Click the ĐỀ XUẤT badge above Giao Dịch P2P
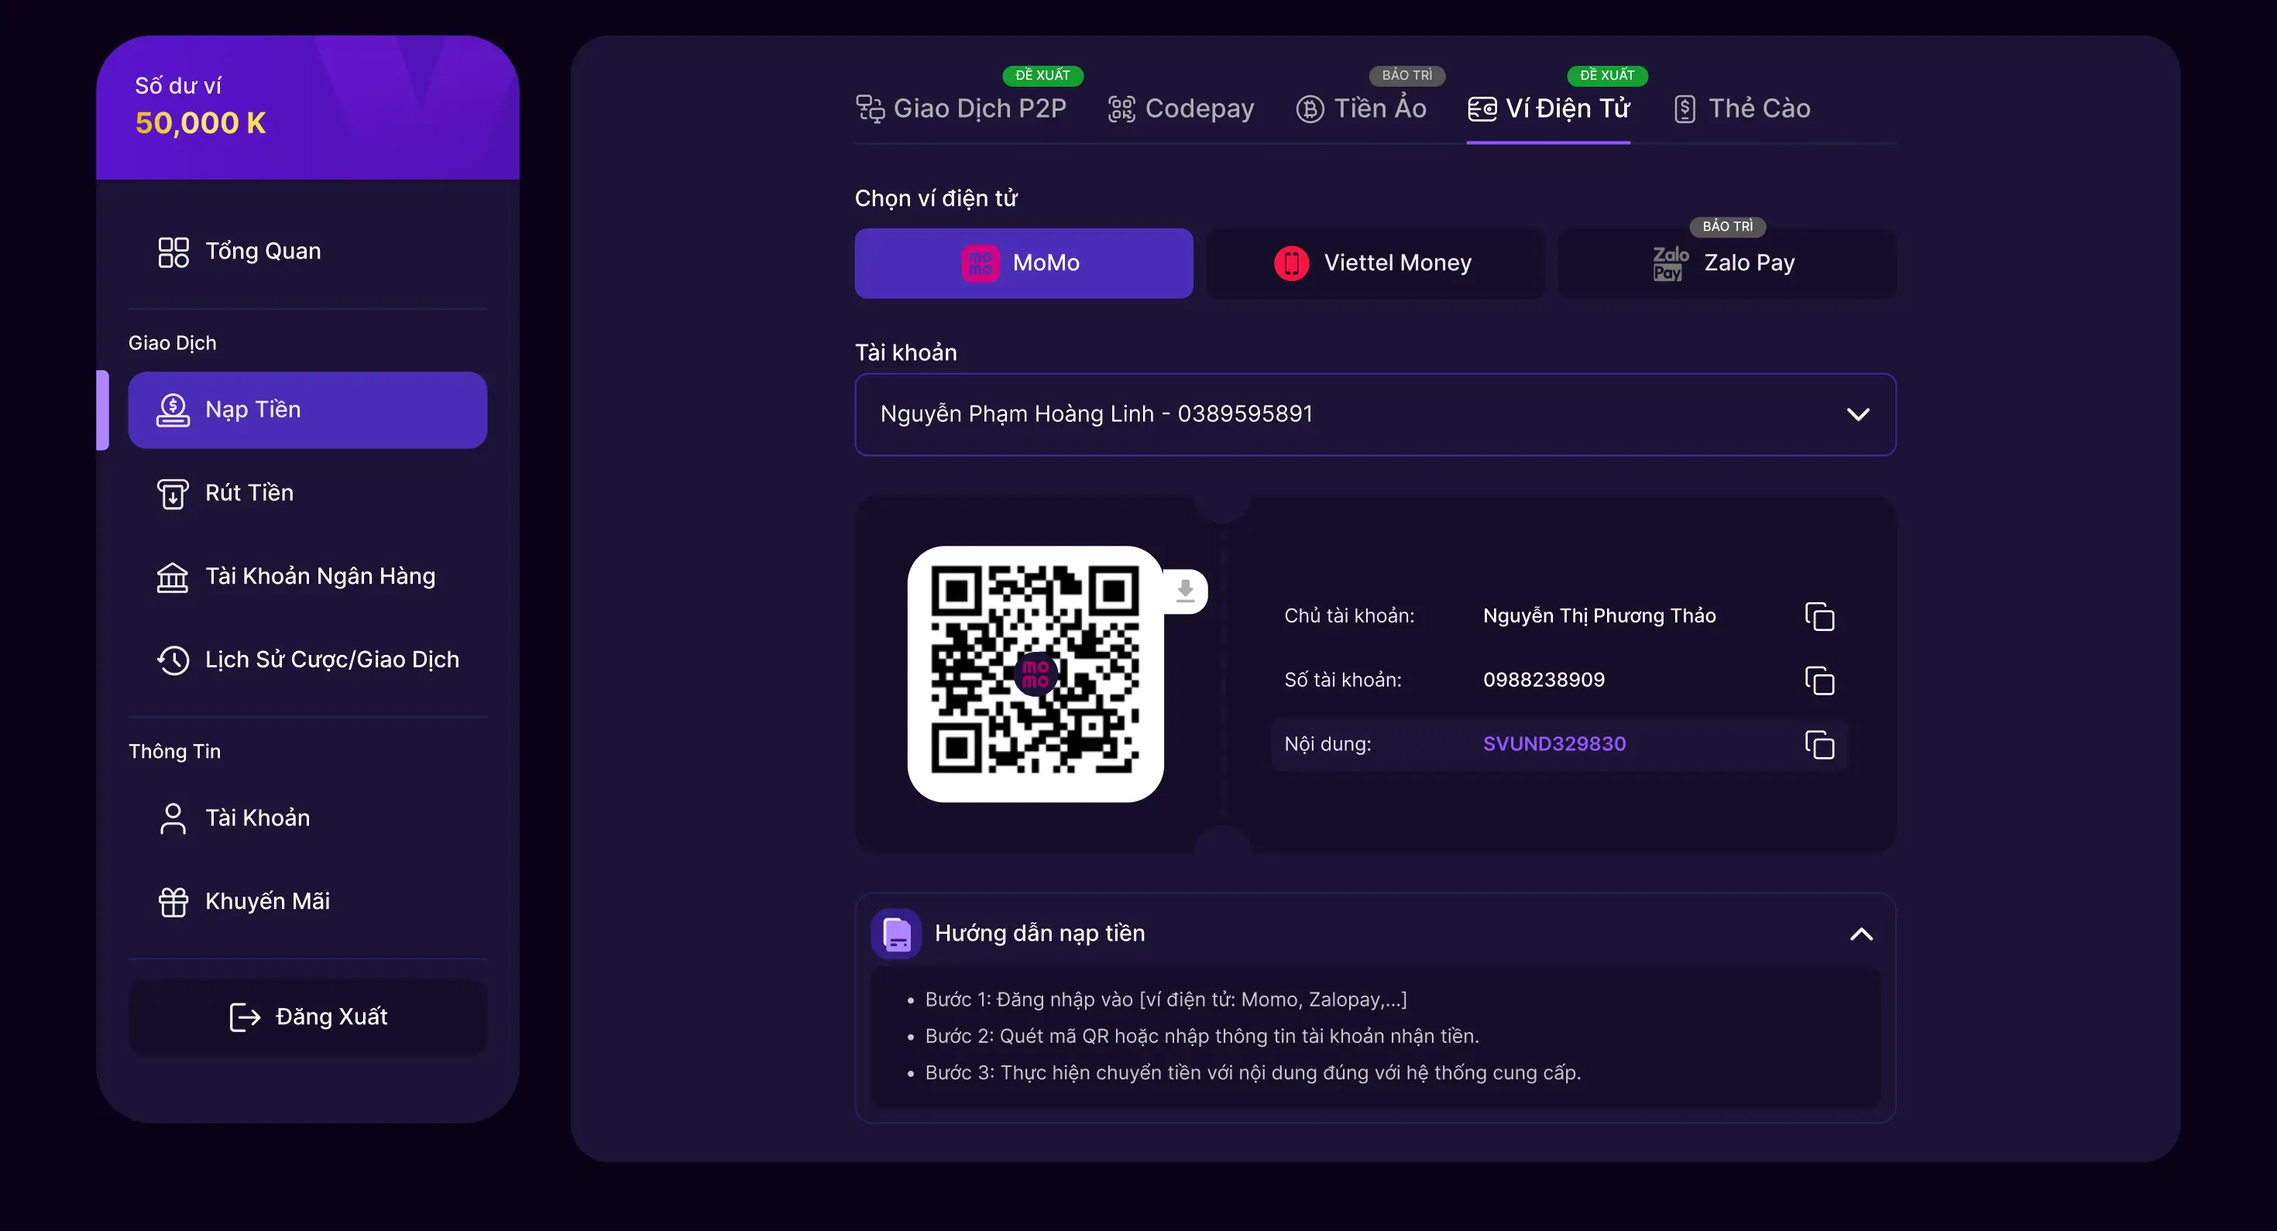Screen dimensions: 2277x1231 [x=1042, y=76]
